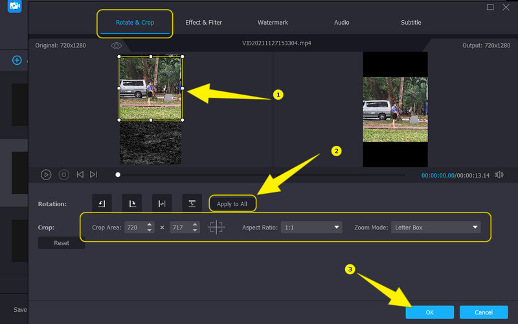Click the Apply to All button
The image size is (518, 324).
click(x=232, y=204)
